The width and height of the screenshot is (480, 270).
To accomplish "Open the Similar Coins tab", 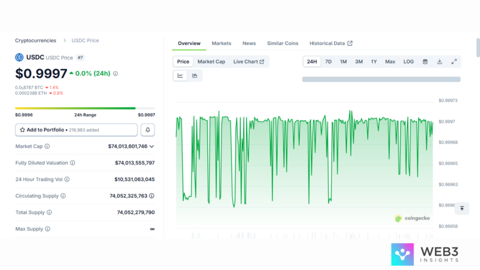I will 283,43.
